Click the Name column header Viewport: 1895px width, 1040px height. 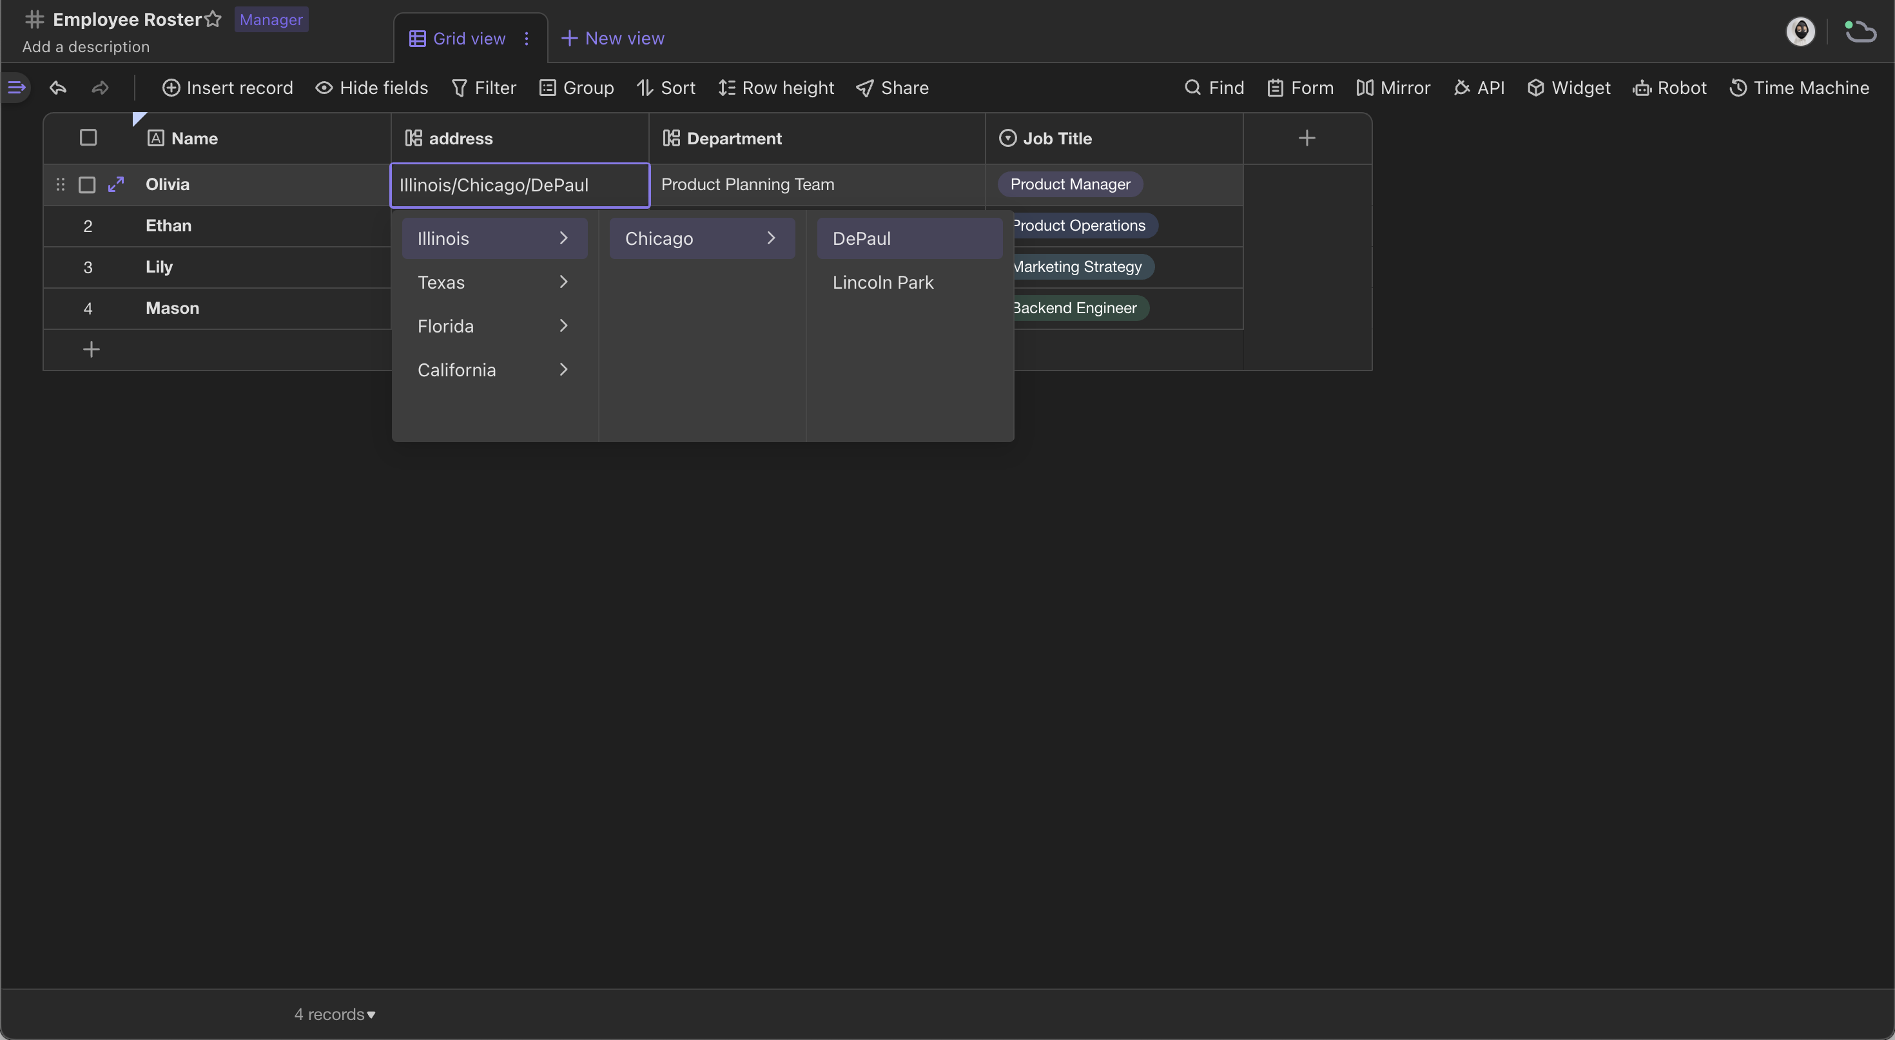coord(261,139)
